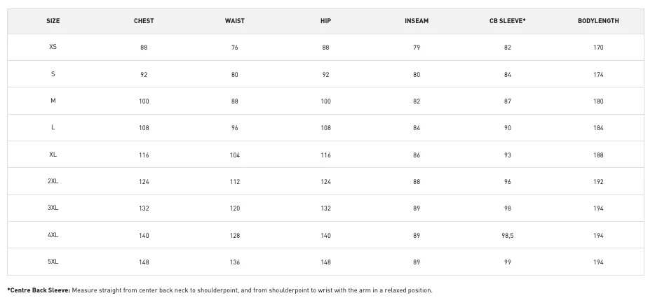Image resolution: width=655 pixels, height=305 pixels.
Task: Click the Centre Back Sleeve footnote label
Action: (x=39, y=290)
